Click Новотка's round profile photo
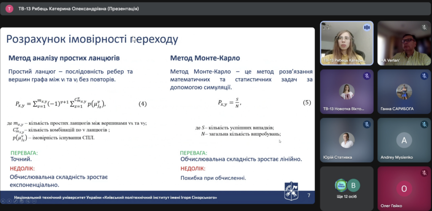This screenshot has height=211, width=432. (347, 92)
